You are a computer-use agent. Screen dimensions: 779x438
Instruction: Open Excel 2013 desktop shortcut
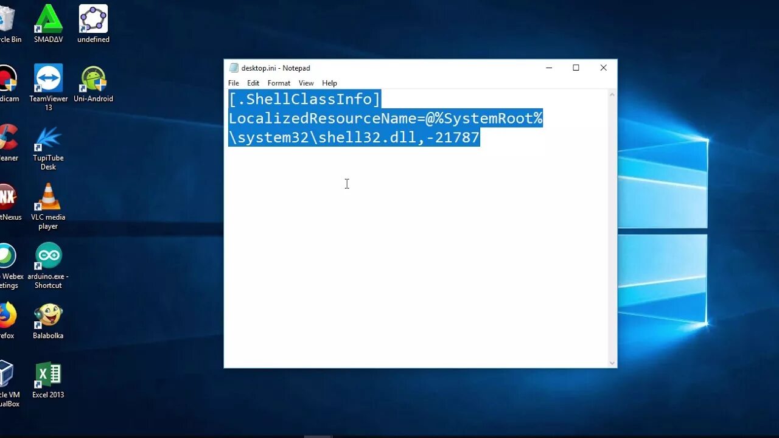[48, 380]
